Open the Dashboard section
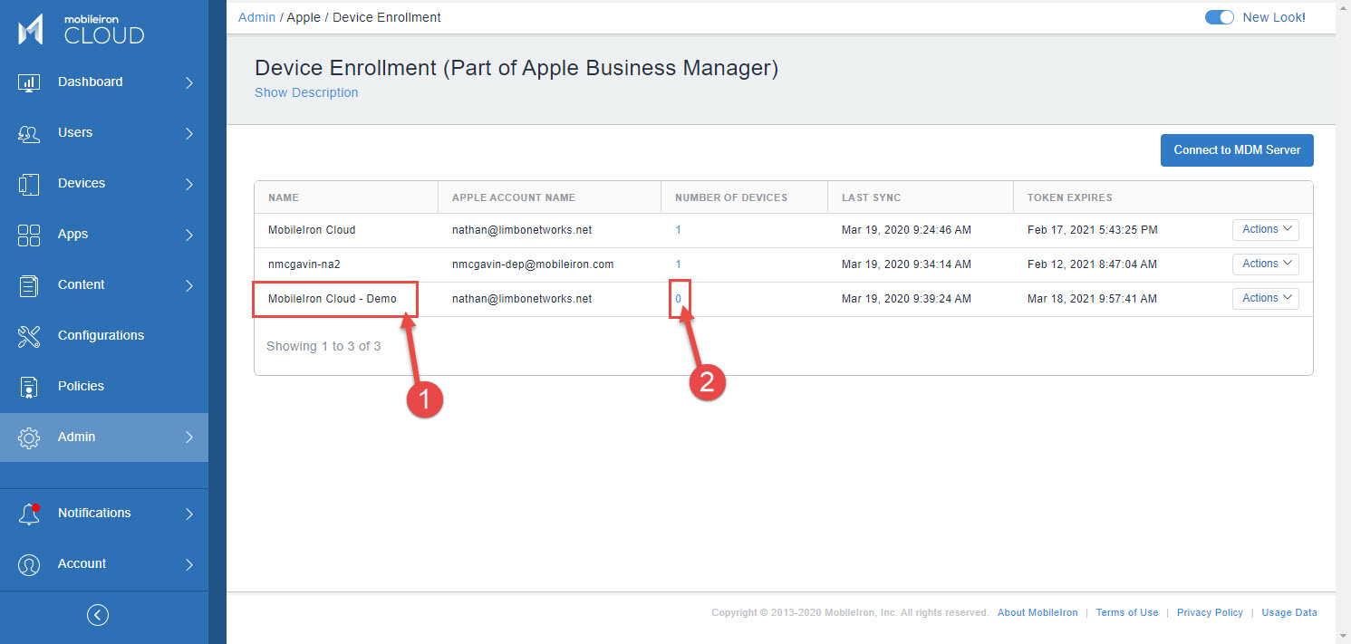1351x644 pixels. [x=90, y=82]
